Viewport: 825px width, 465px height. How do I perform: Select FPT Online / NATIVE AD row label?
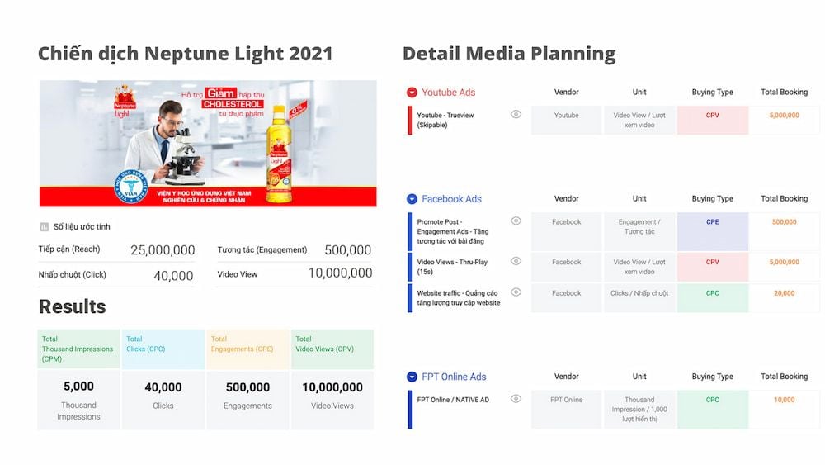point(453,400)
